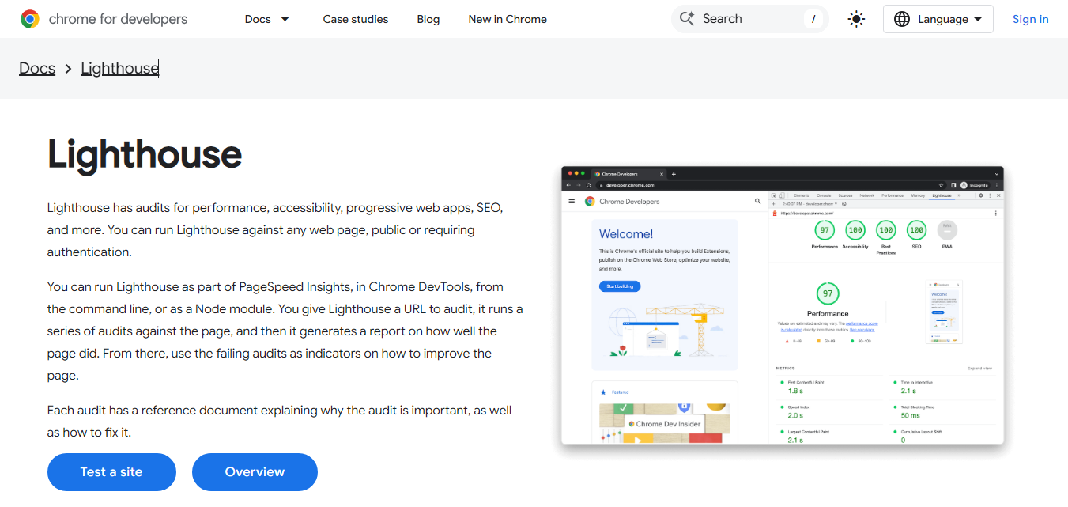Viewport: 1068px width, 507px height.
Task: Click the breadcrumb chevron separator
Action: click(x=68, y=69)
